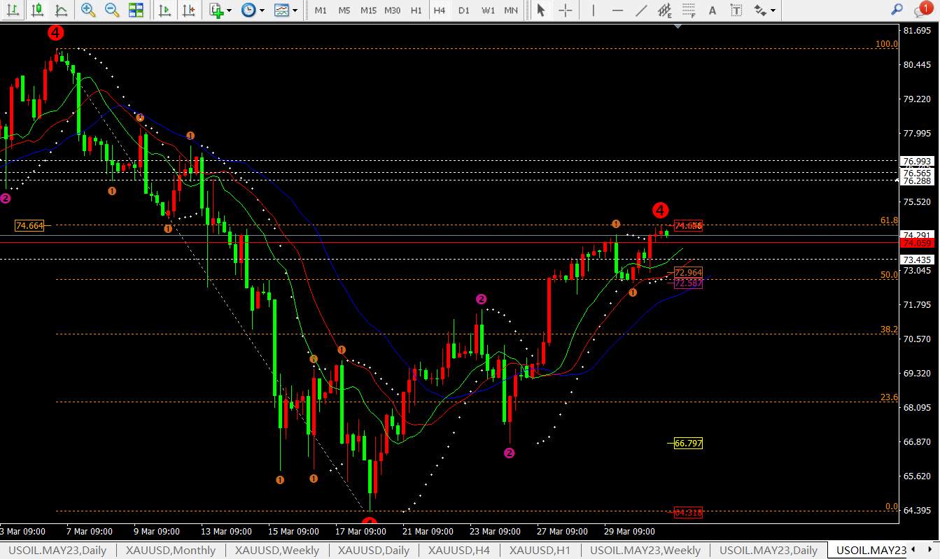Tile chart windows with the grid icon
Screen dimensions: 940x559
tap(136, 10)
